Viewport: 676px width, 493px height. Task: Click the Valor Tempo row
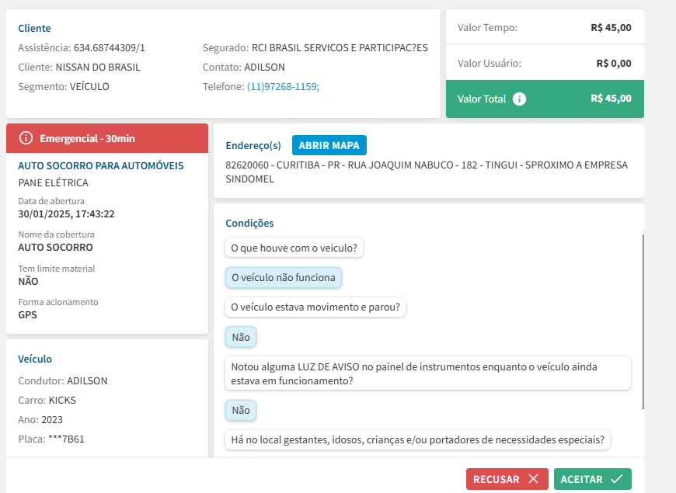tap(544, 28)
